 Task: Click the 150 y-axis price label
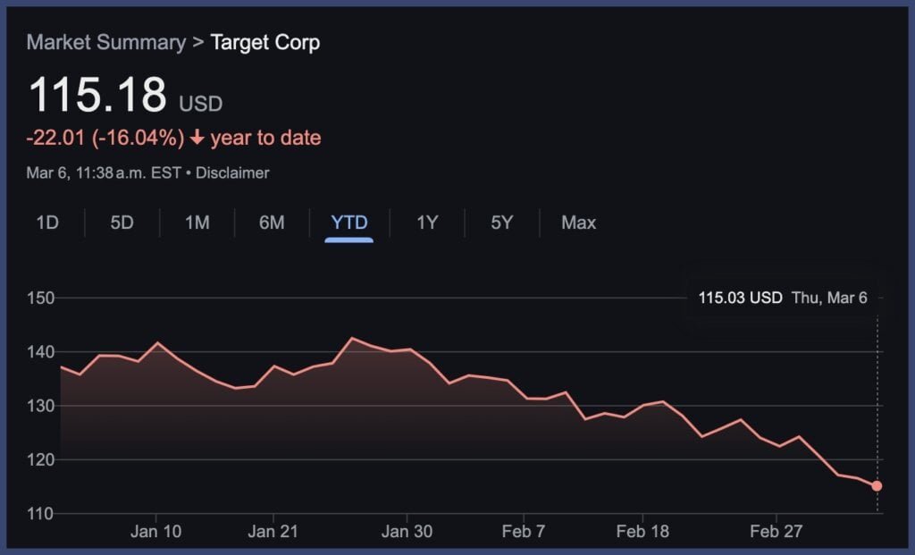(x=39, y=298)
